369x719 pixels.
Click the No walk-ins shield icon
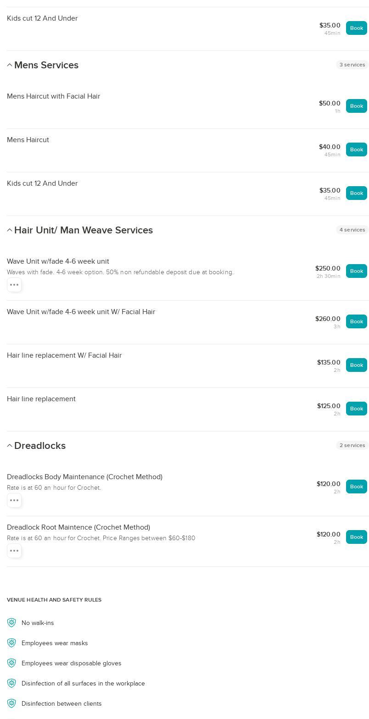11,623
